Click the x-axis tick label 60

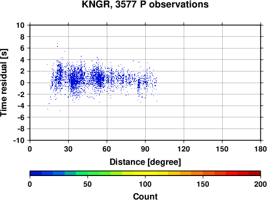[107, 149]
